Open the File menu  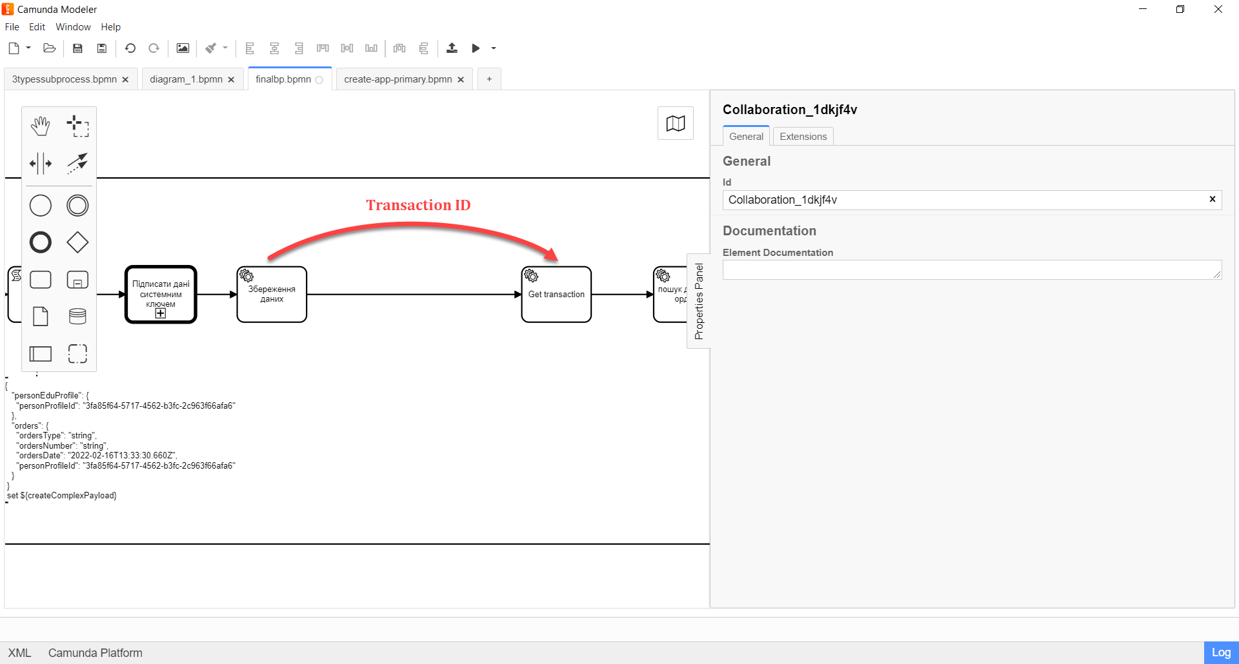12,27
